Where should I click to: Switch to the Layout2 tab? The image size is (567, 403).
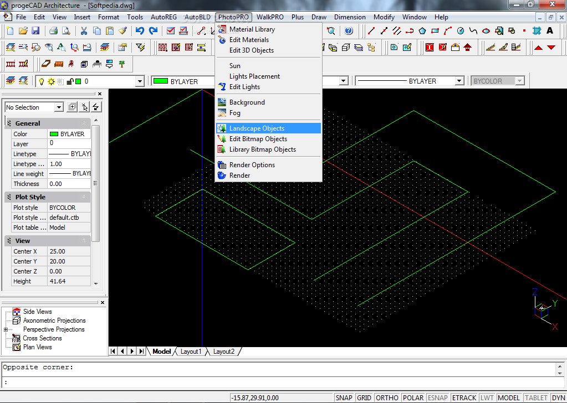pos(223,352)
